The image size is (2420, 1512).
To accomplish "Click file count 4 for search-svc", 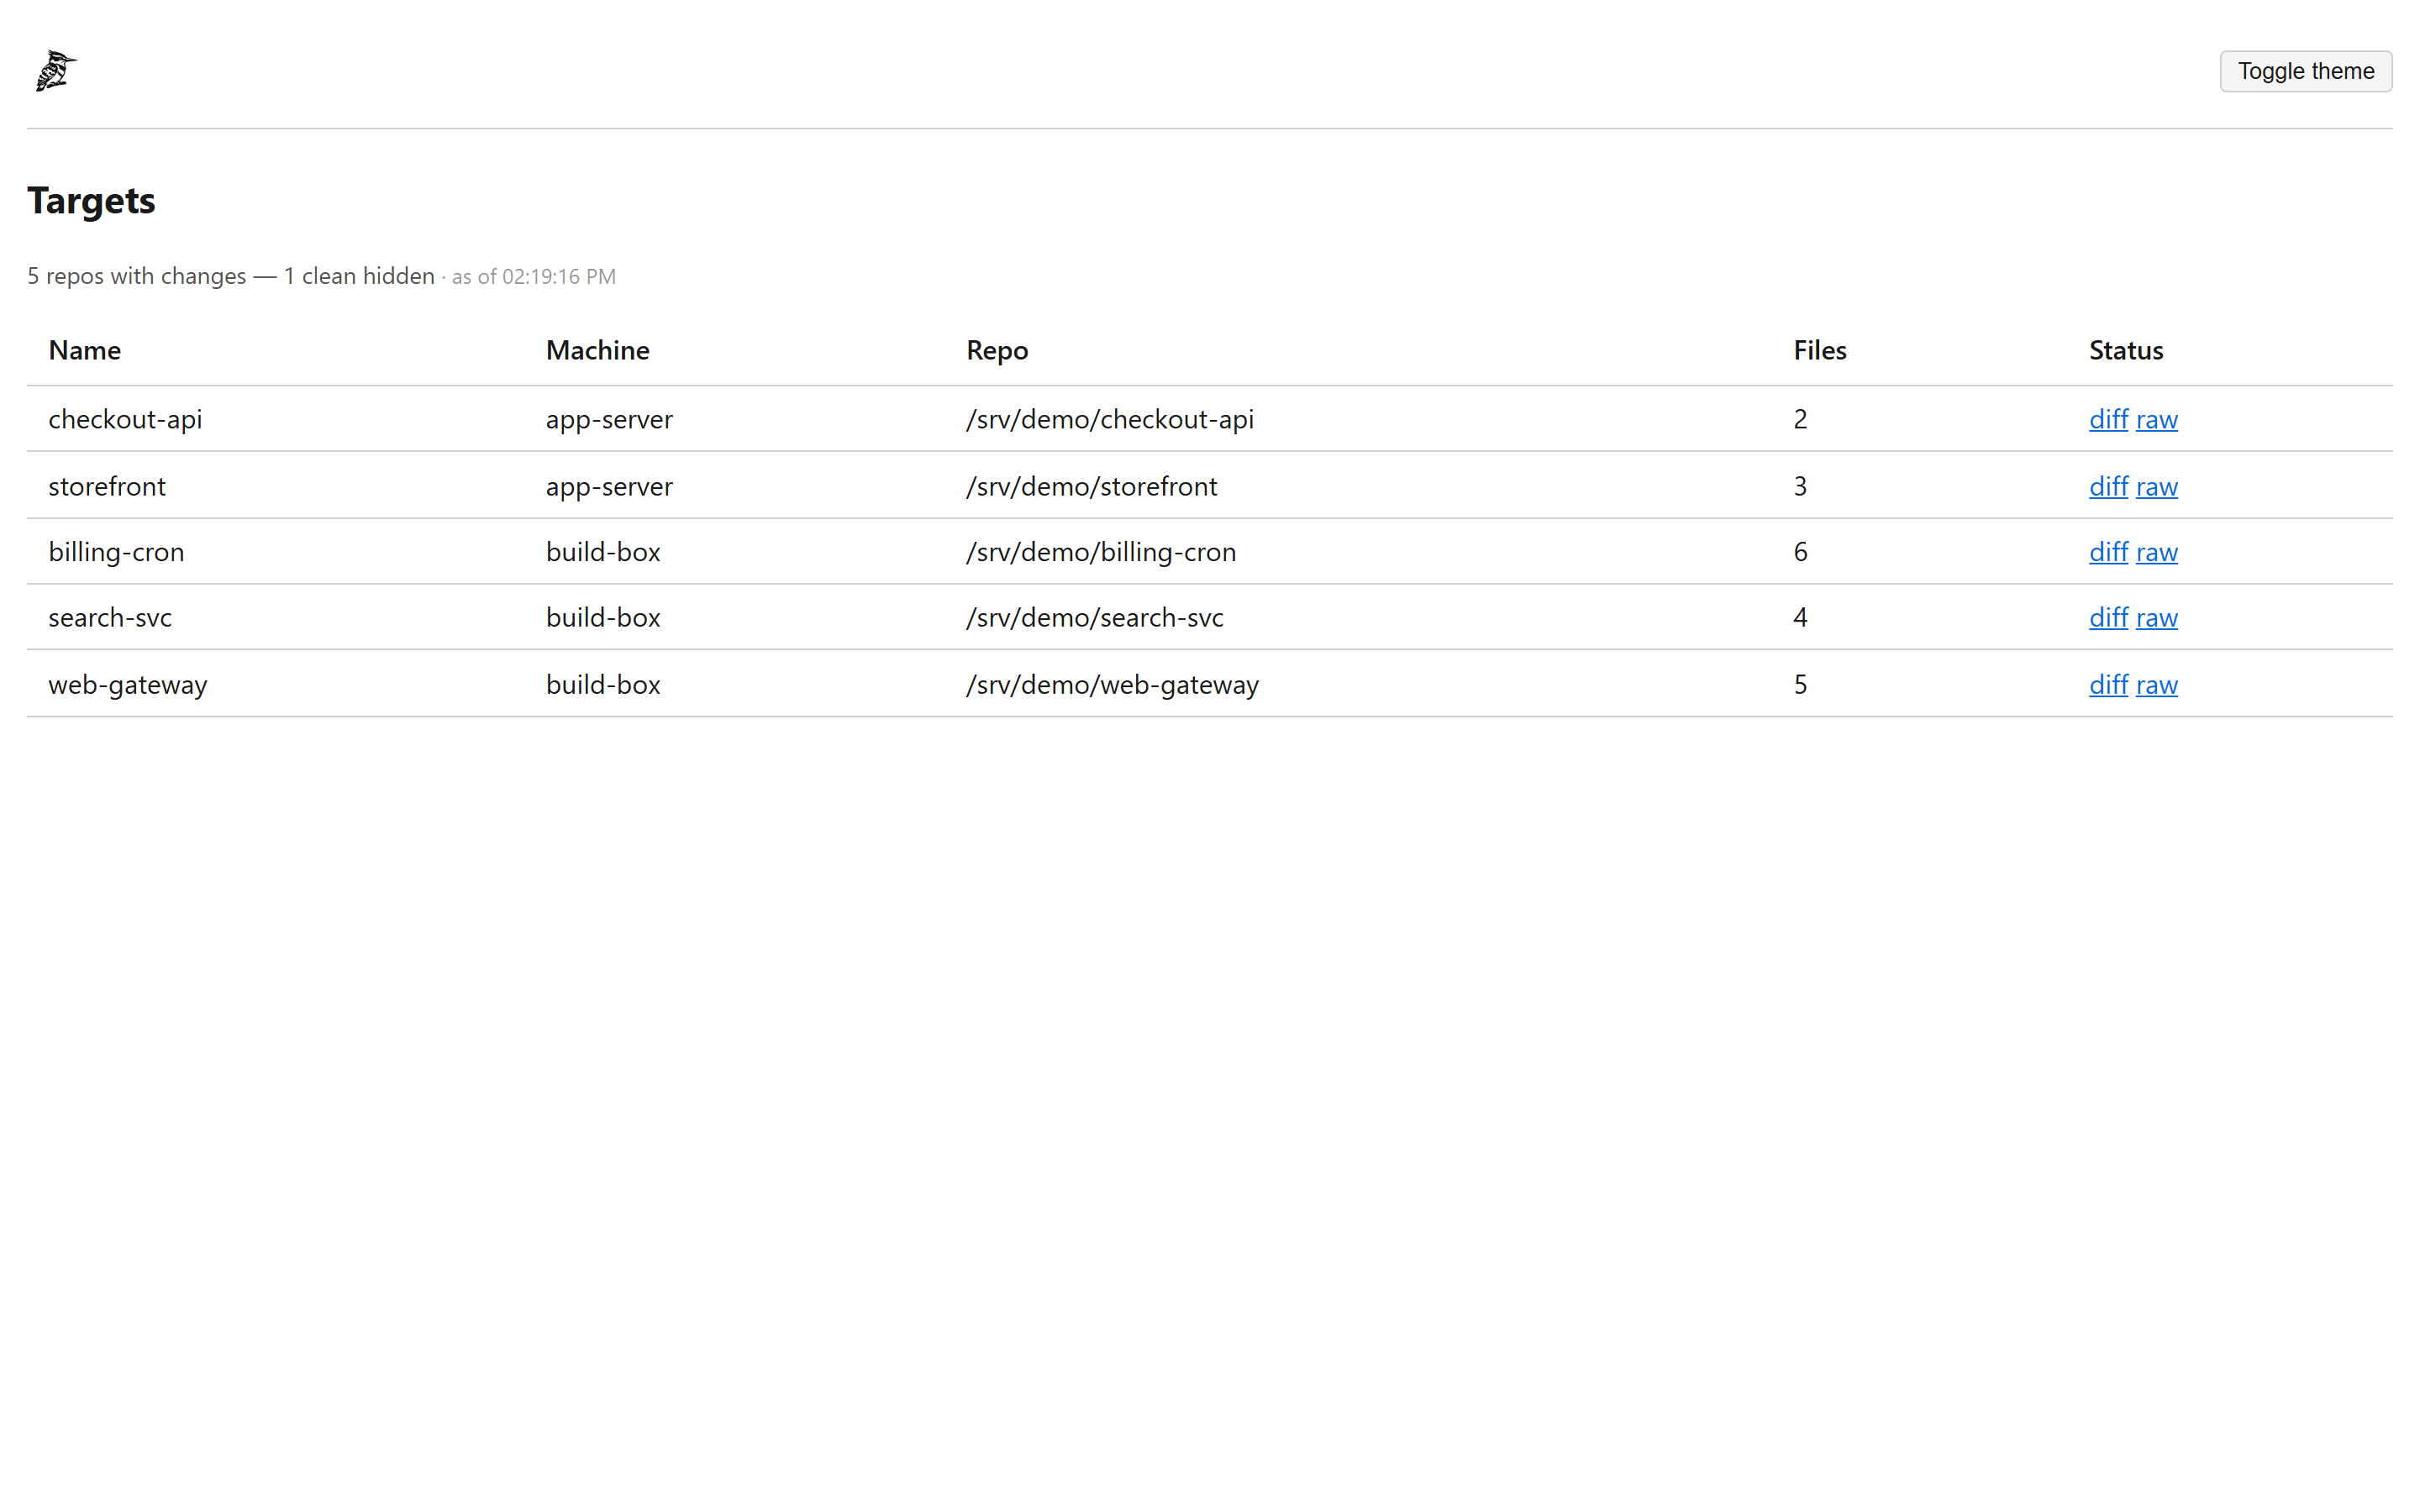I will (x=1800, y=617).
